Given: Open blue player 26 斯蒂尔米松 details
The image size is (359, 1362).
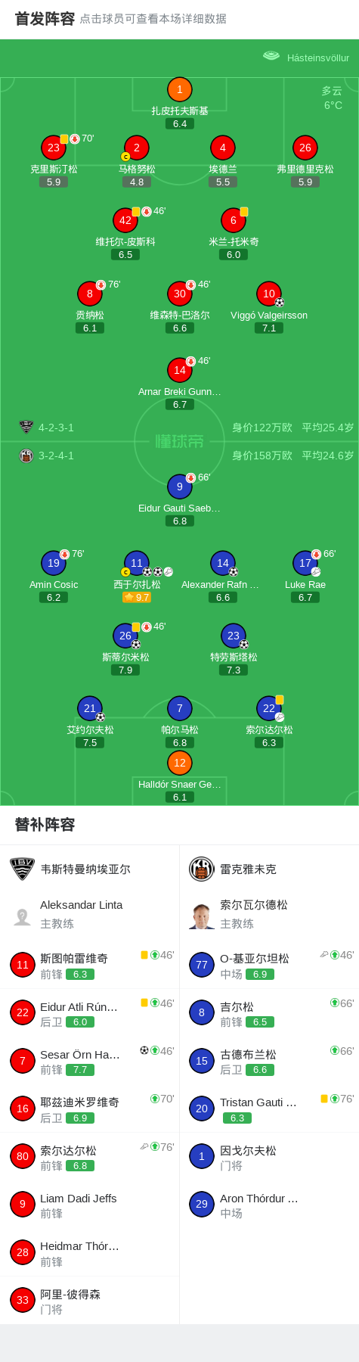Looking at the screenshot, I should click(x=125, y=636).
